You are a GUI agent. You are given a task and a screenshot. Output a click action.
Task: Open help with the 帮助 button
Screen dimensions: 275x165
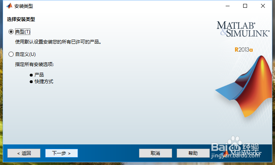193,153
